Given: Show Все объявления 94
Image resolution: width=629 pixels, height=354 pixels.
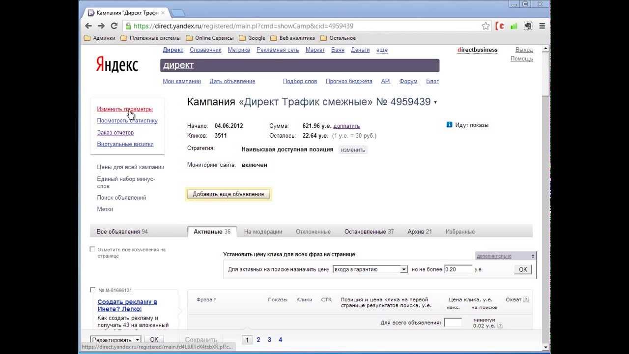Looking at the screenshot, I should 122,232.
